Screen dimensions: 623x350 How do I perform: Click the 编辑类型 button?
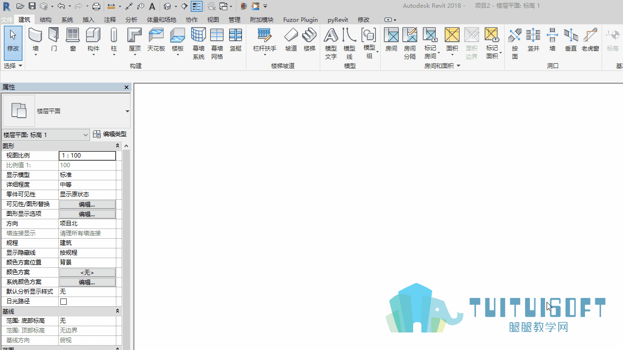click(110, 134)
